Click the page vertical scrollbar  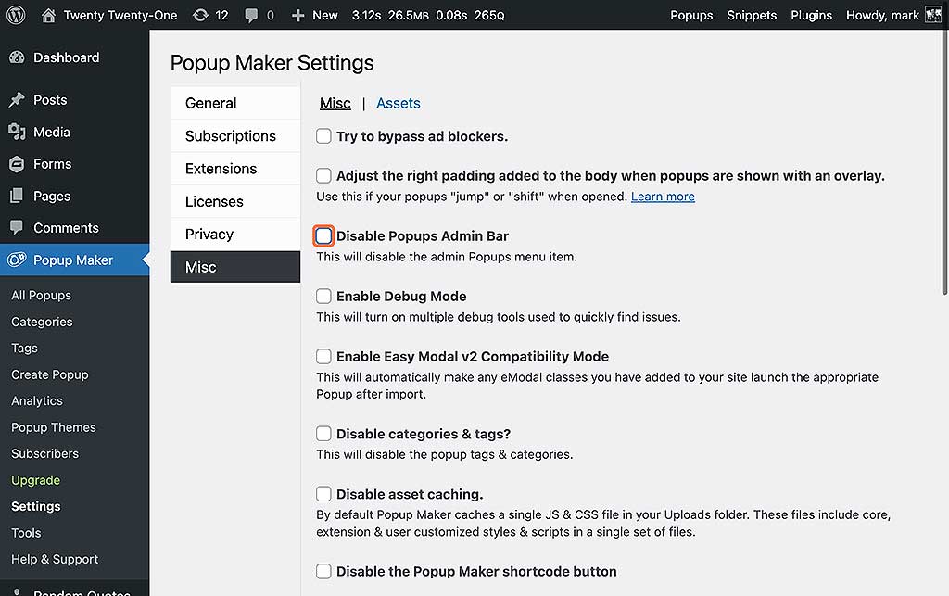944,163
